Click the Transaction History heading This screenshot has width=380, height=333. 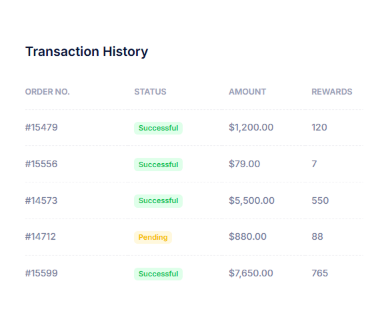[87, 51]
